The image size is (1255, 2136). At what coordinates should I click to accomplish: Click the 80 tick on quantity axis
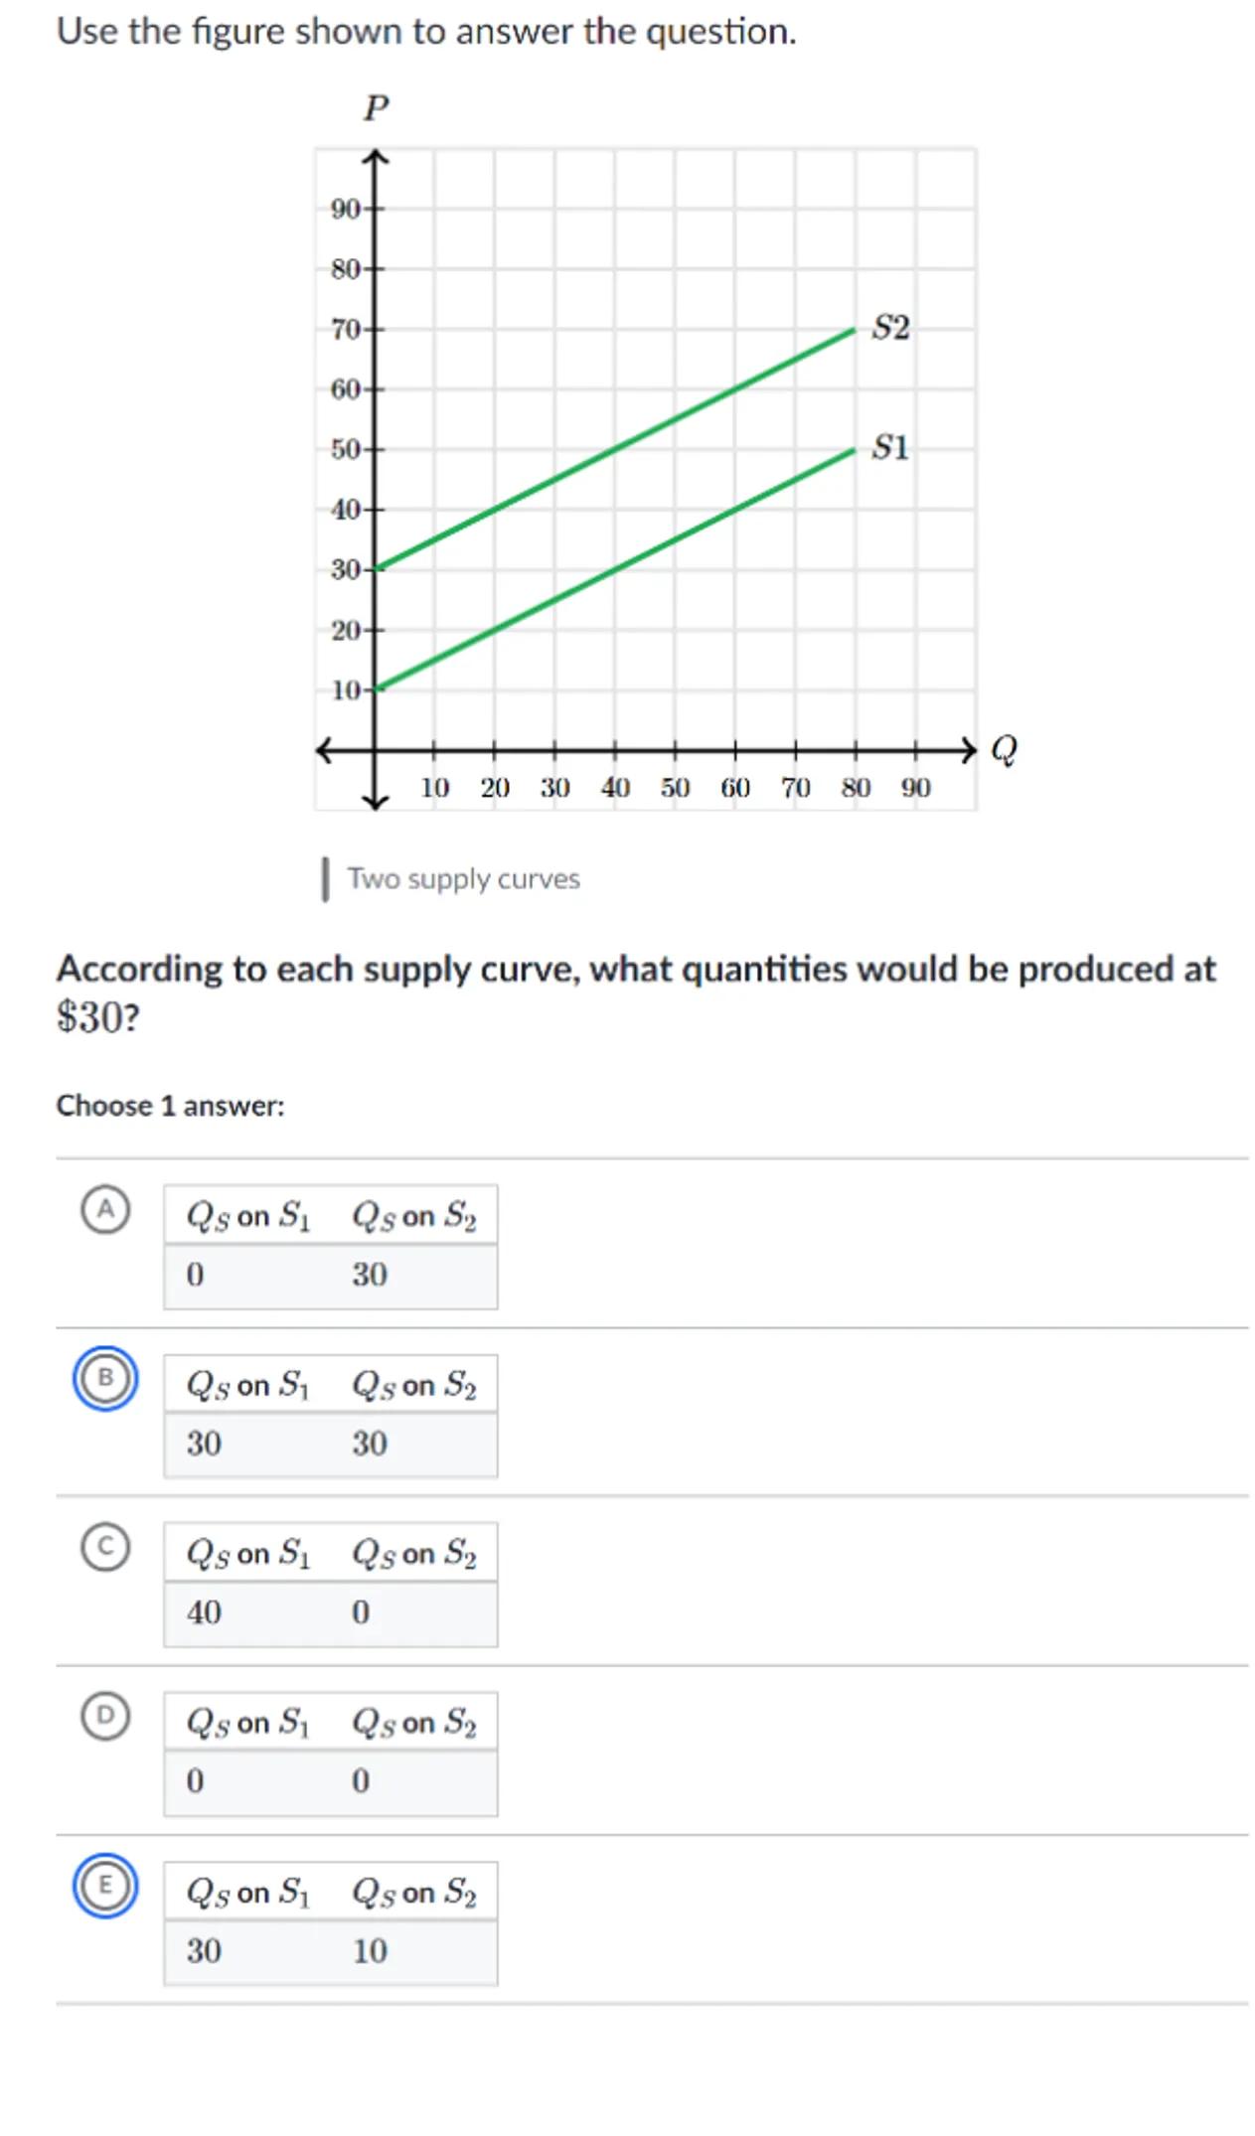[x=856, y=788]
